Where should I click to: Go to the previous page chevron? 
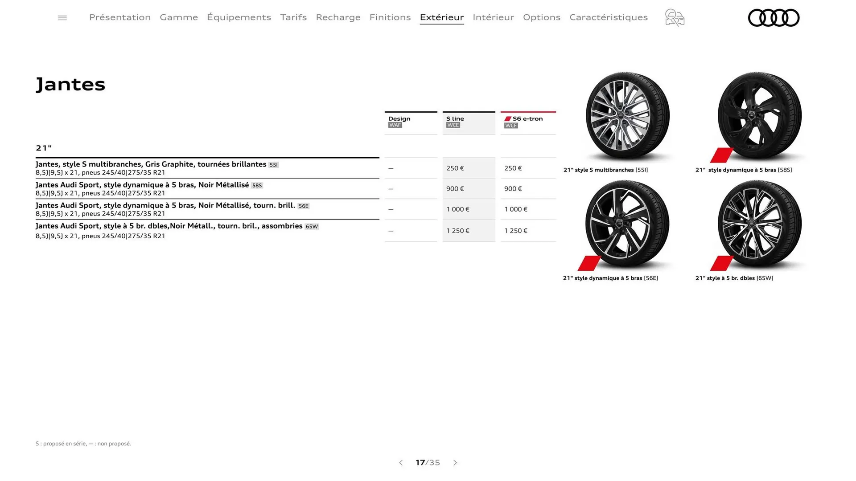point(401,463)
